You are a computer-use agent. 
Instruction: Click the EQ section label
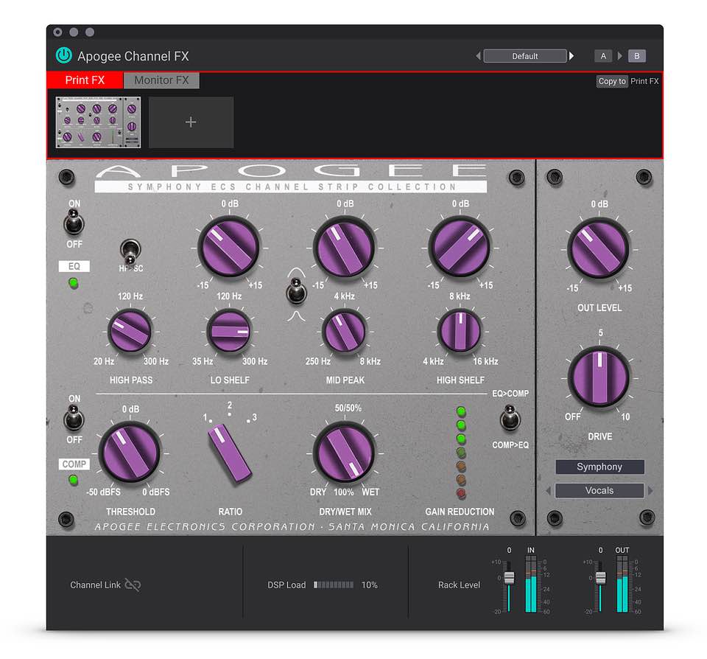74,266
